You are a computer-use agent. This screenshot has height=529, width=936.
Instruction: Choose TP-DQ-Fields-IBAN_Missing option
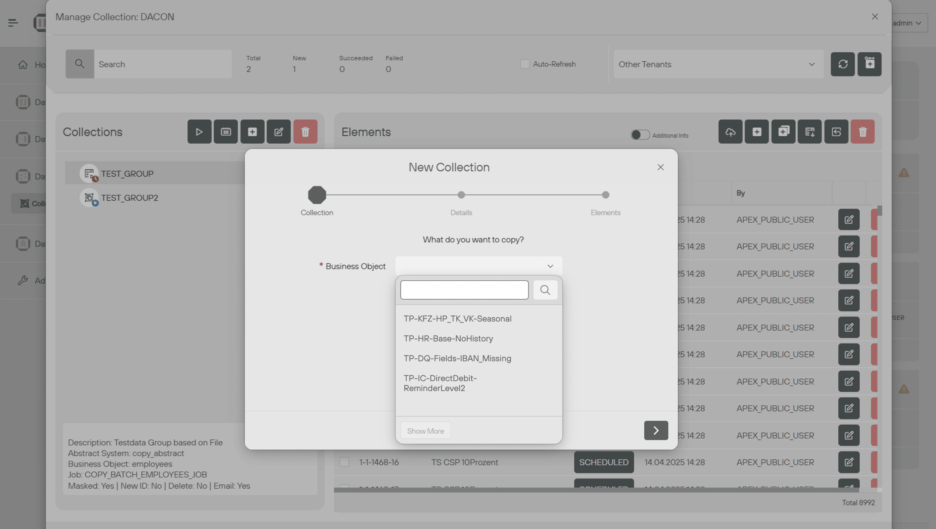click(x=457, y=359)
